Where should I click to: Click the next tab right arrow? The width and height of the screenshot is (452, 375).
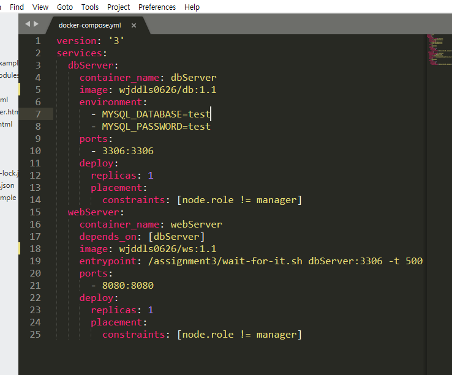36,24
